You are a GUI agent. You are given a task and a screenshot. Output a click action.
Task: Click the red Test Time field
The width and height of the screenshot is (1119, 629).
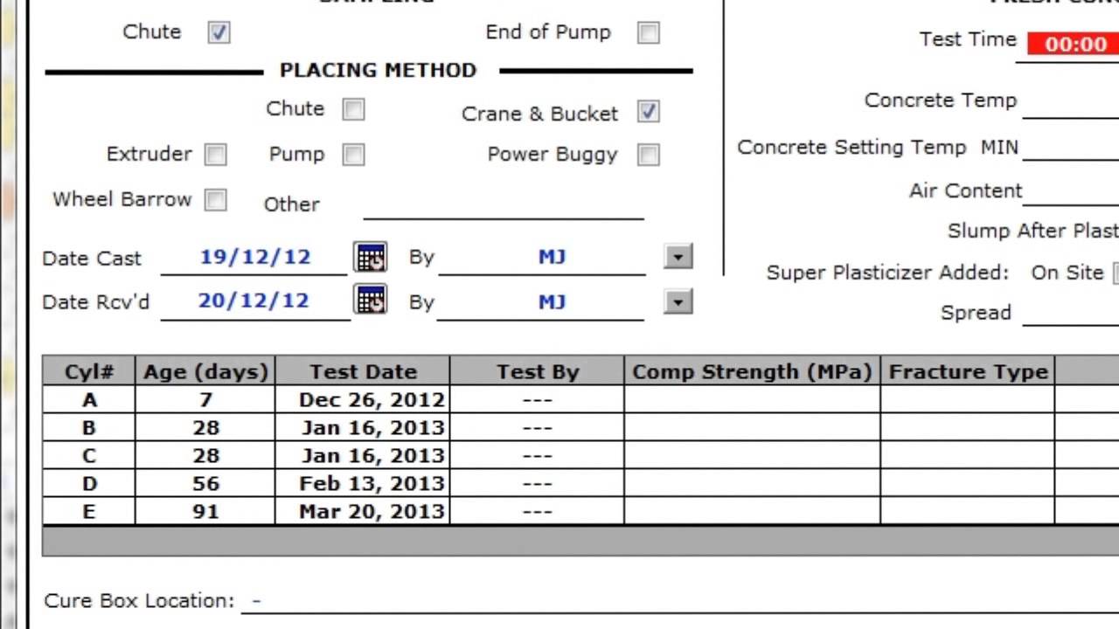pos(1074,44)
